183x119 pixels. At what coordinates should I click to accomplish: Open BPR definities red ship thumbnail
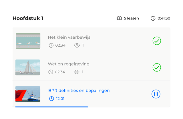click(28, 94)
